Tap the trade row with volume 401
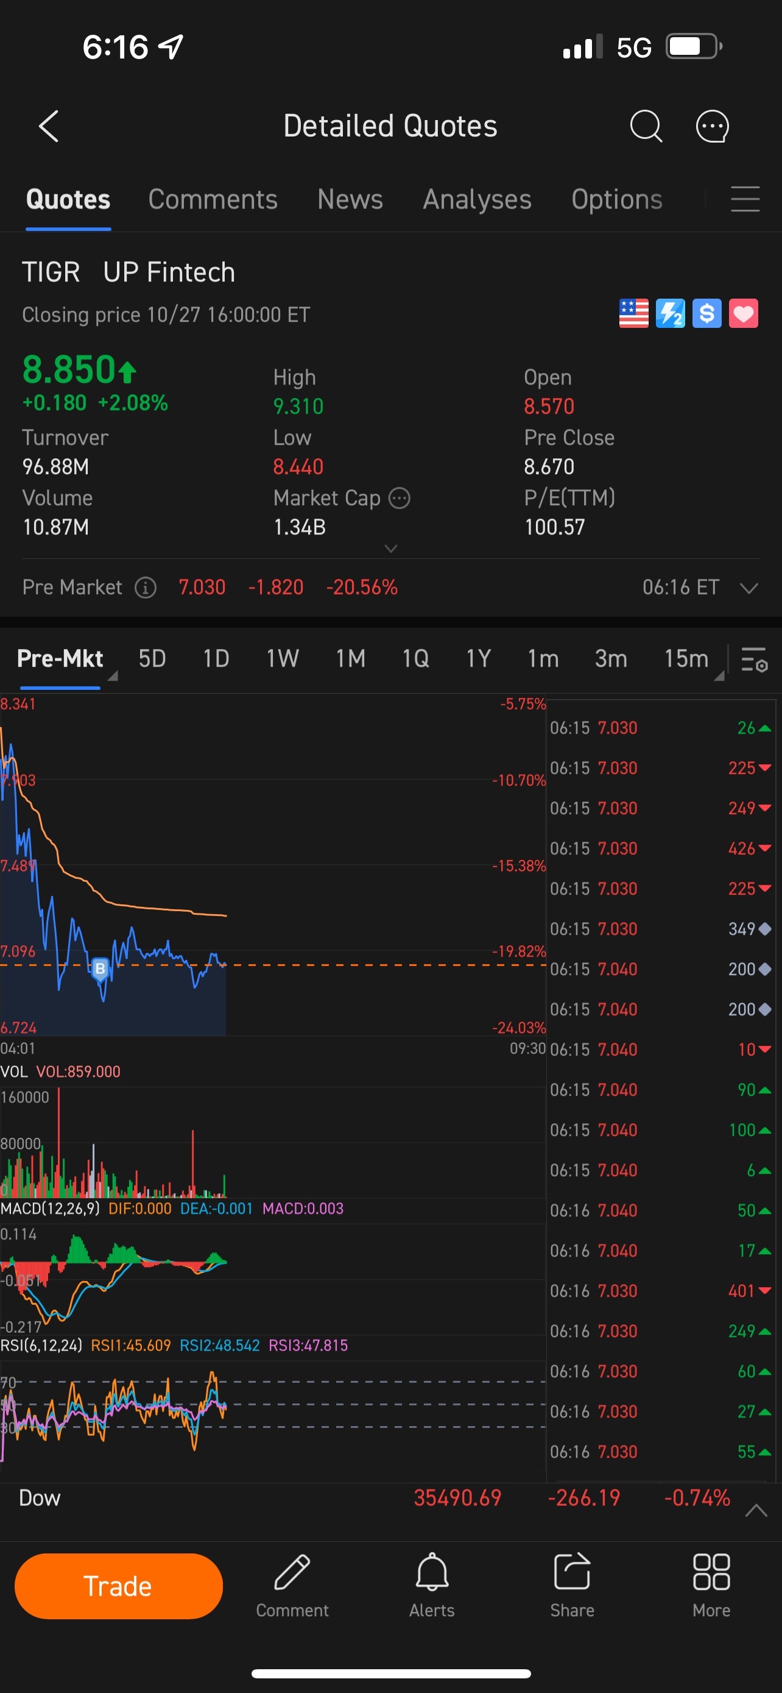This screenshot has width=782, height=1693. click(x=661, y=1291)
